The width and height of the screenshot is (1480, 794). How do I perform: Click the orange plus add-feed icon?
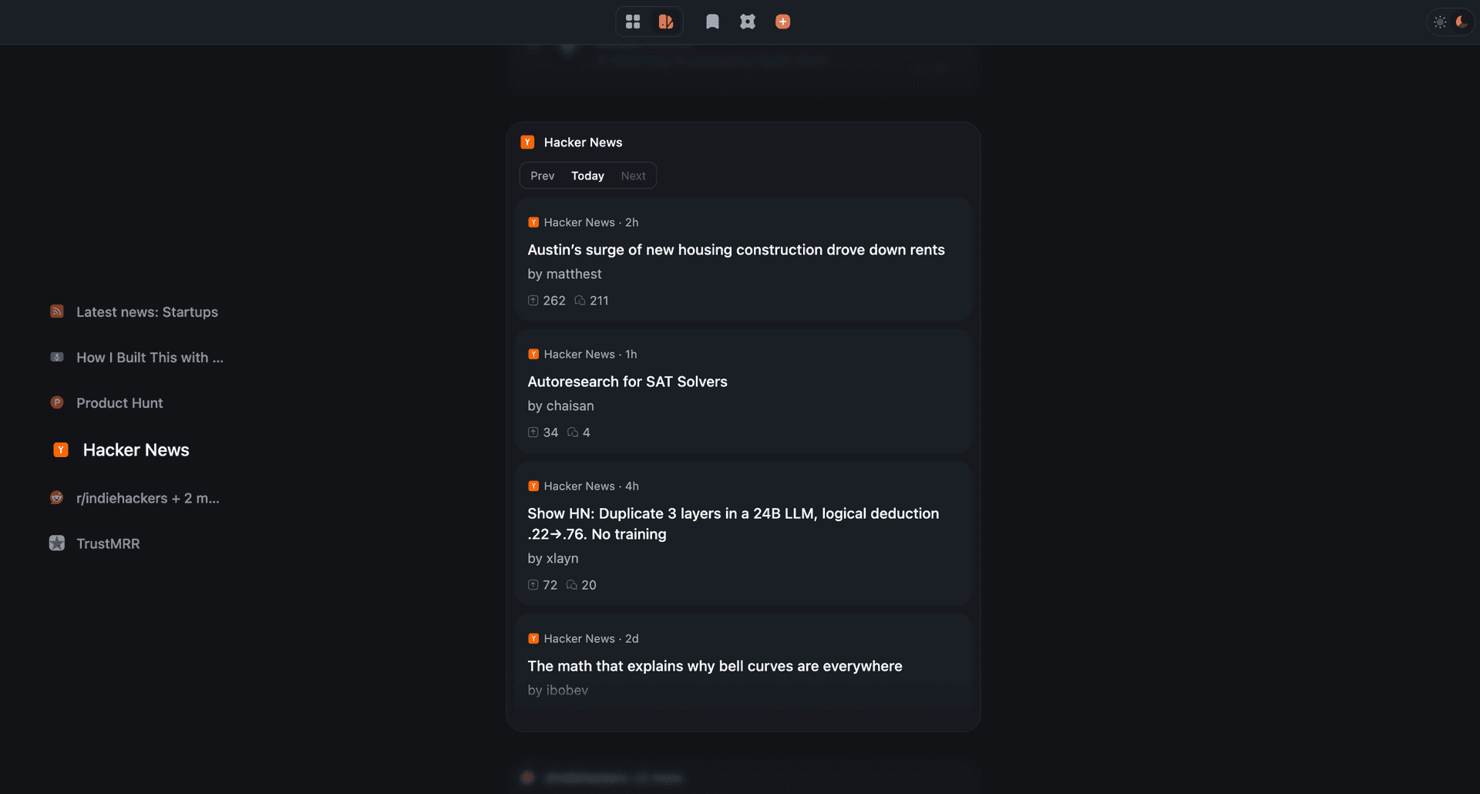pyautogui.click(x=782, y=22)
